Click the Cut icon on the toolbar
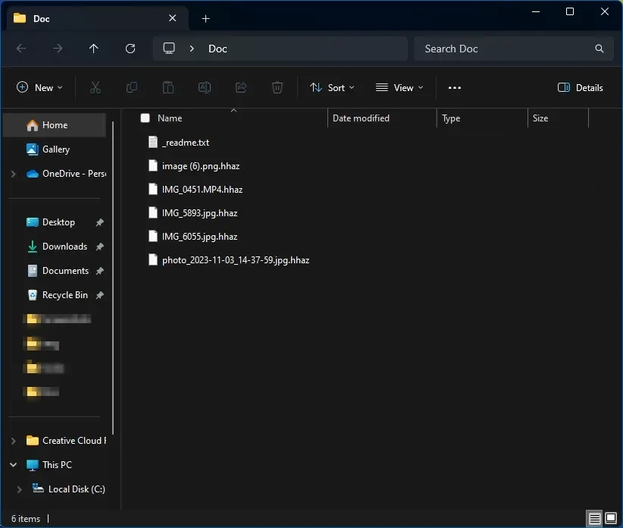 coord(95,87)
